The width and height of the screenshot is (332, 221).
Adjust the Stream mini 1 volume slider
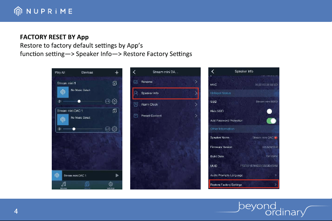click(x=83, y=102)
